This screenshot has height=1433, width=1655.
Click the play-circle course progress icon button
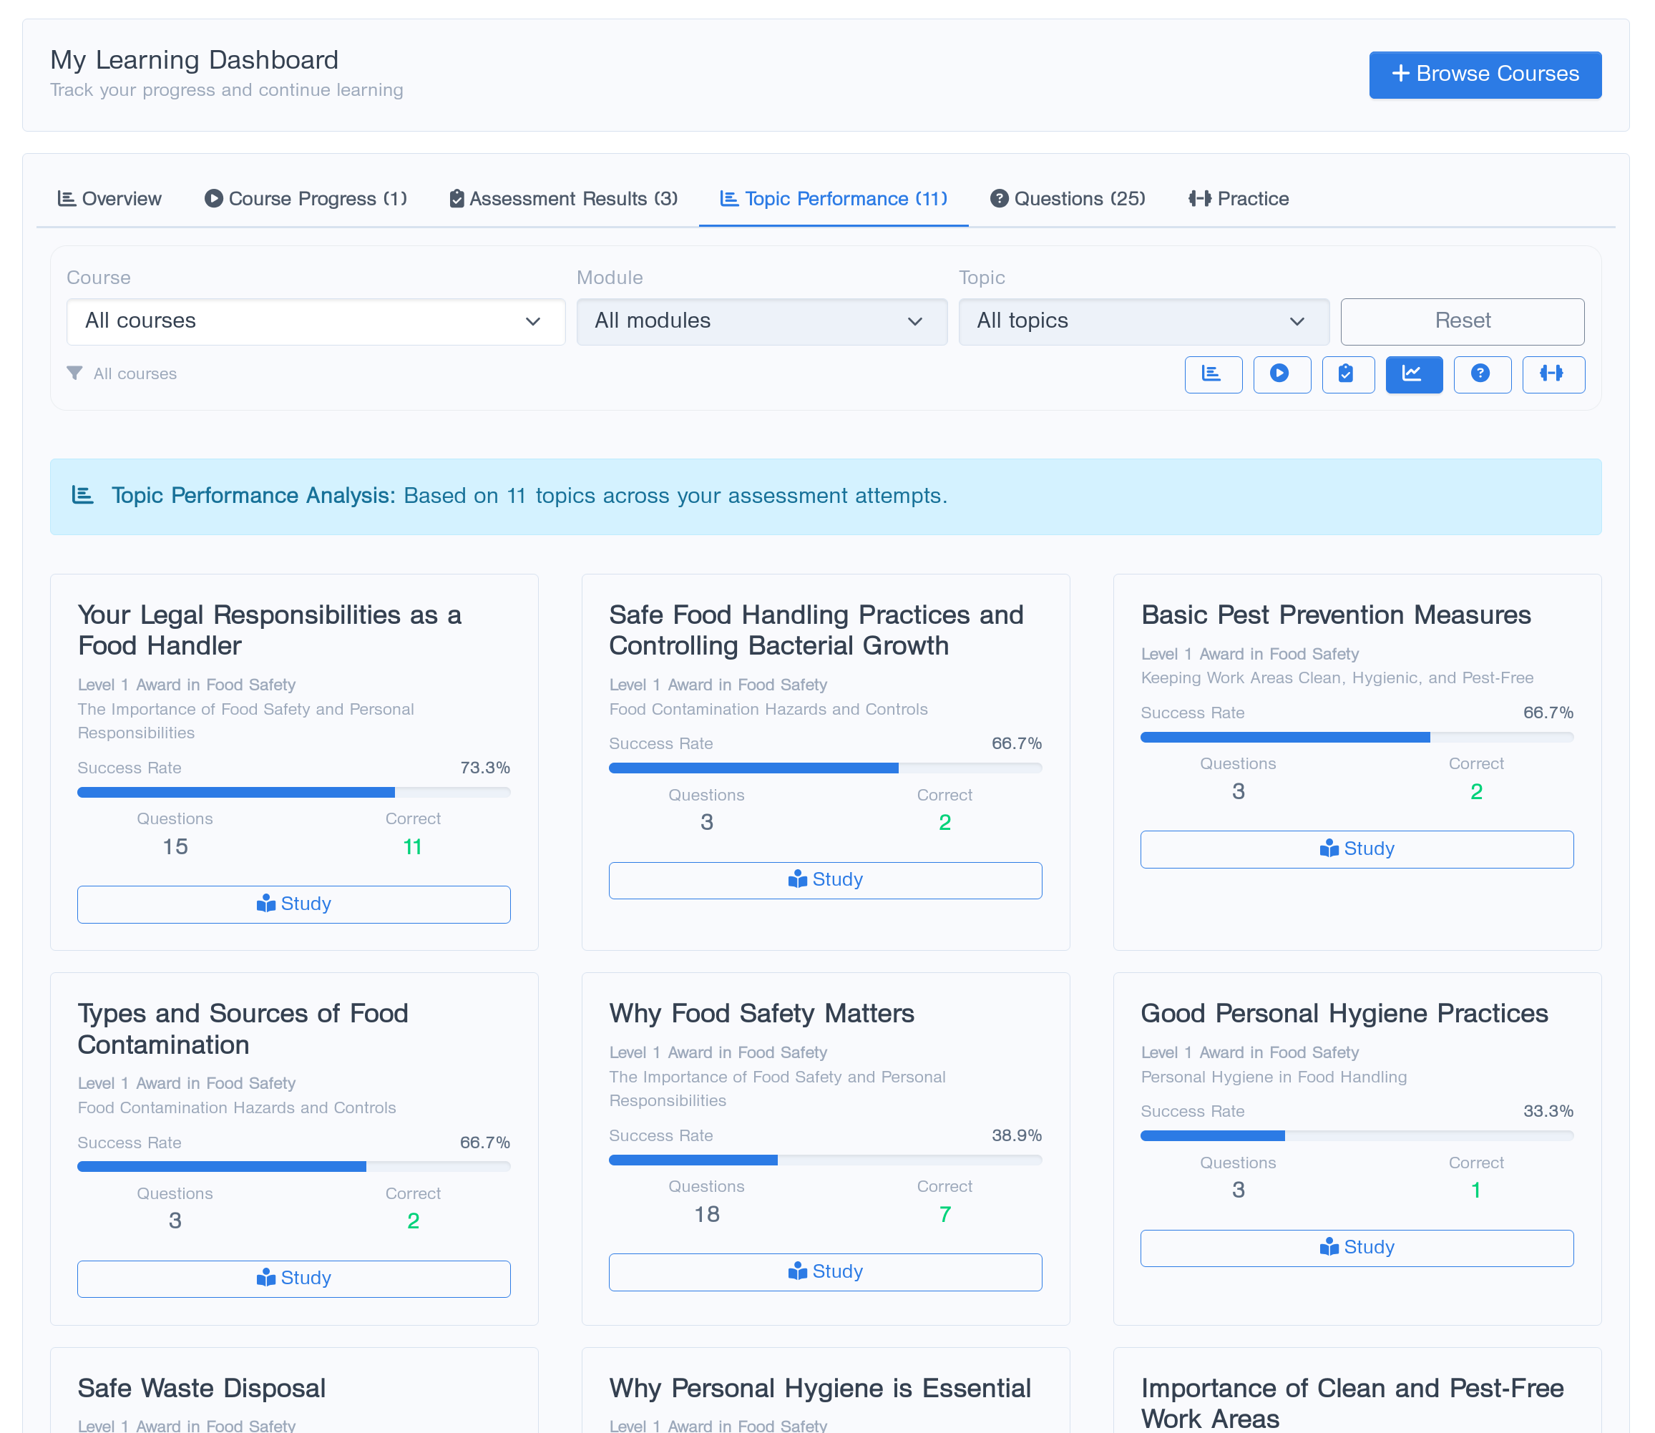[1281, 374]
